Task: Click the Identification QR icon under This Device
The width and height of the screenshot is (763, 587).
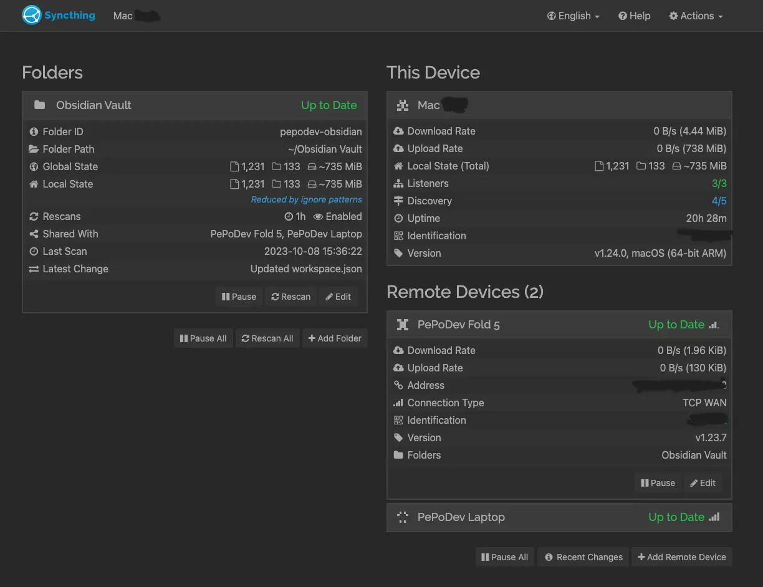Action: [x=398, y=236]
